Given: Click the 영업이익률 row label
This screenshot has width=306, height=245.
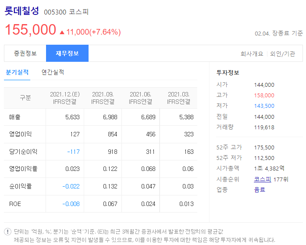Looking at the screenshot, I should click(23, 169).
